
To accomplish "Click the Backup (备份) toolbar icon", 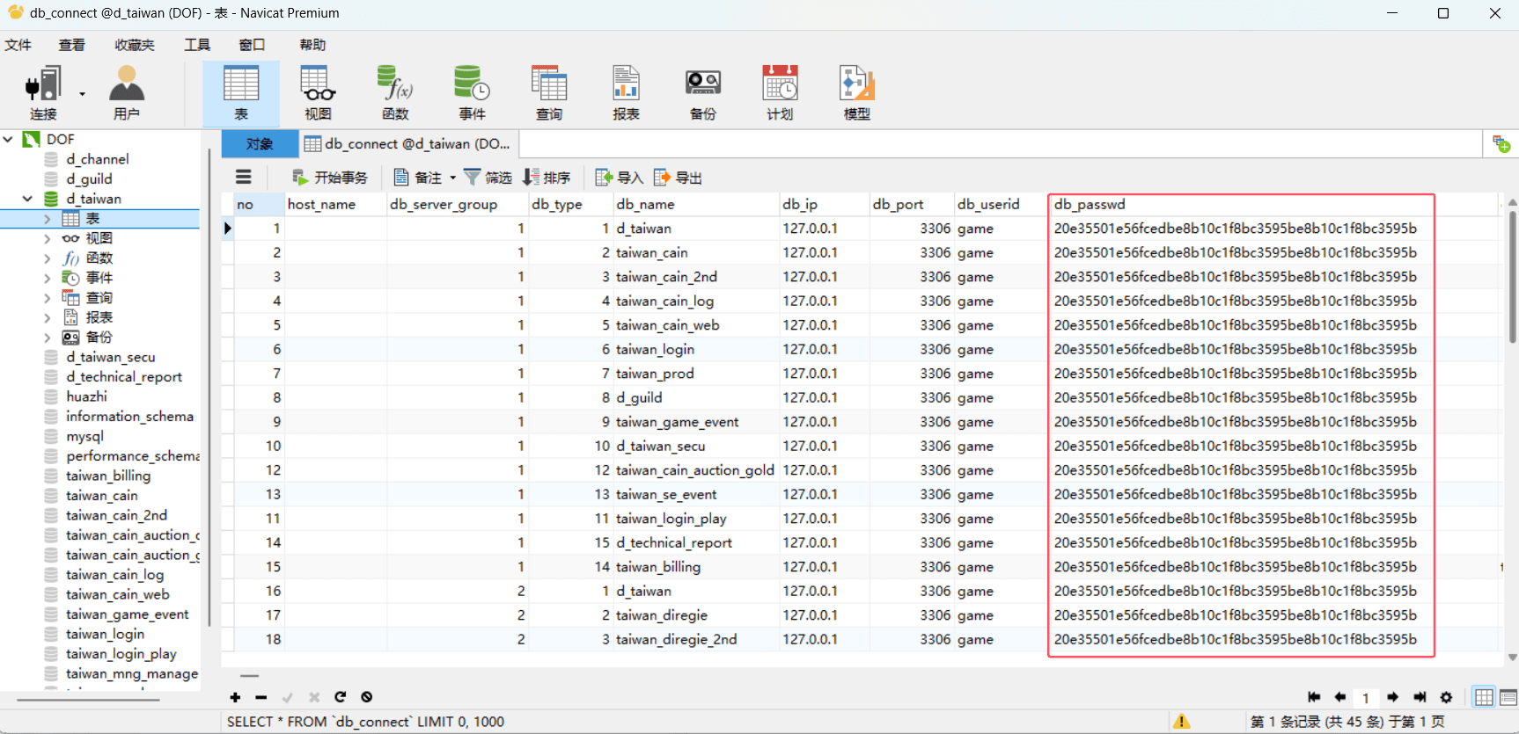I will coord(702,92).
